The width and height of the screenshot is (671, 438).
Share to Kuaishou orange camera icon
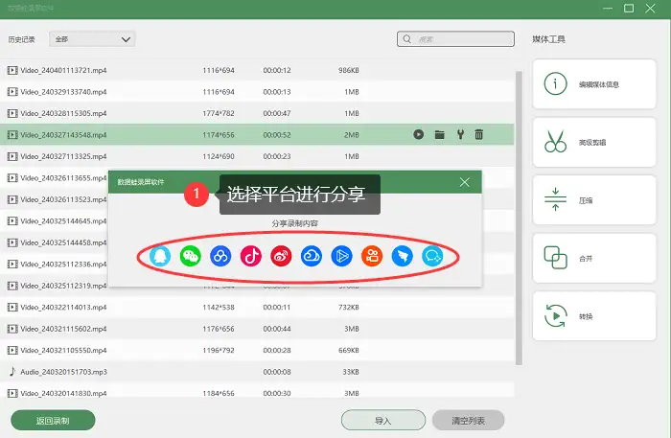372,256
